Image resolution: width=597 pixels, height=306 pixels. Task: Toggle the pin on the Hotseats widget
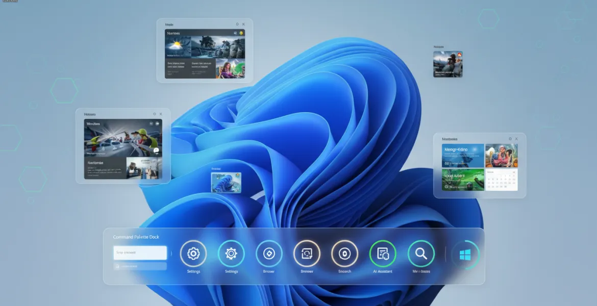pos(155,114)
